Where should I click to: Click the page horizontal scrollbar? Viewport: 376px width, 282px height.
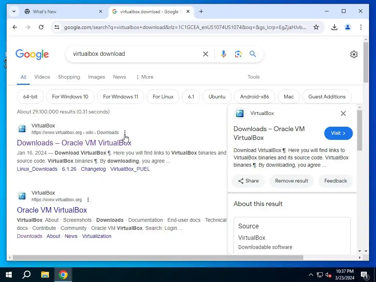(x=158, y=258)
